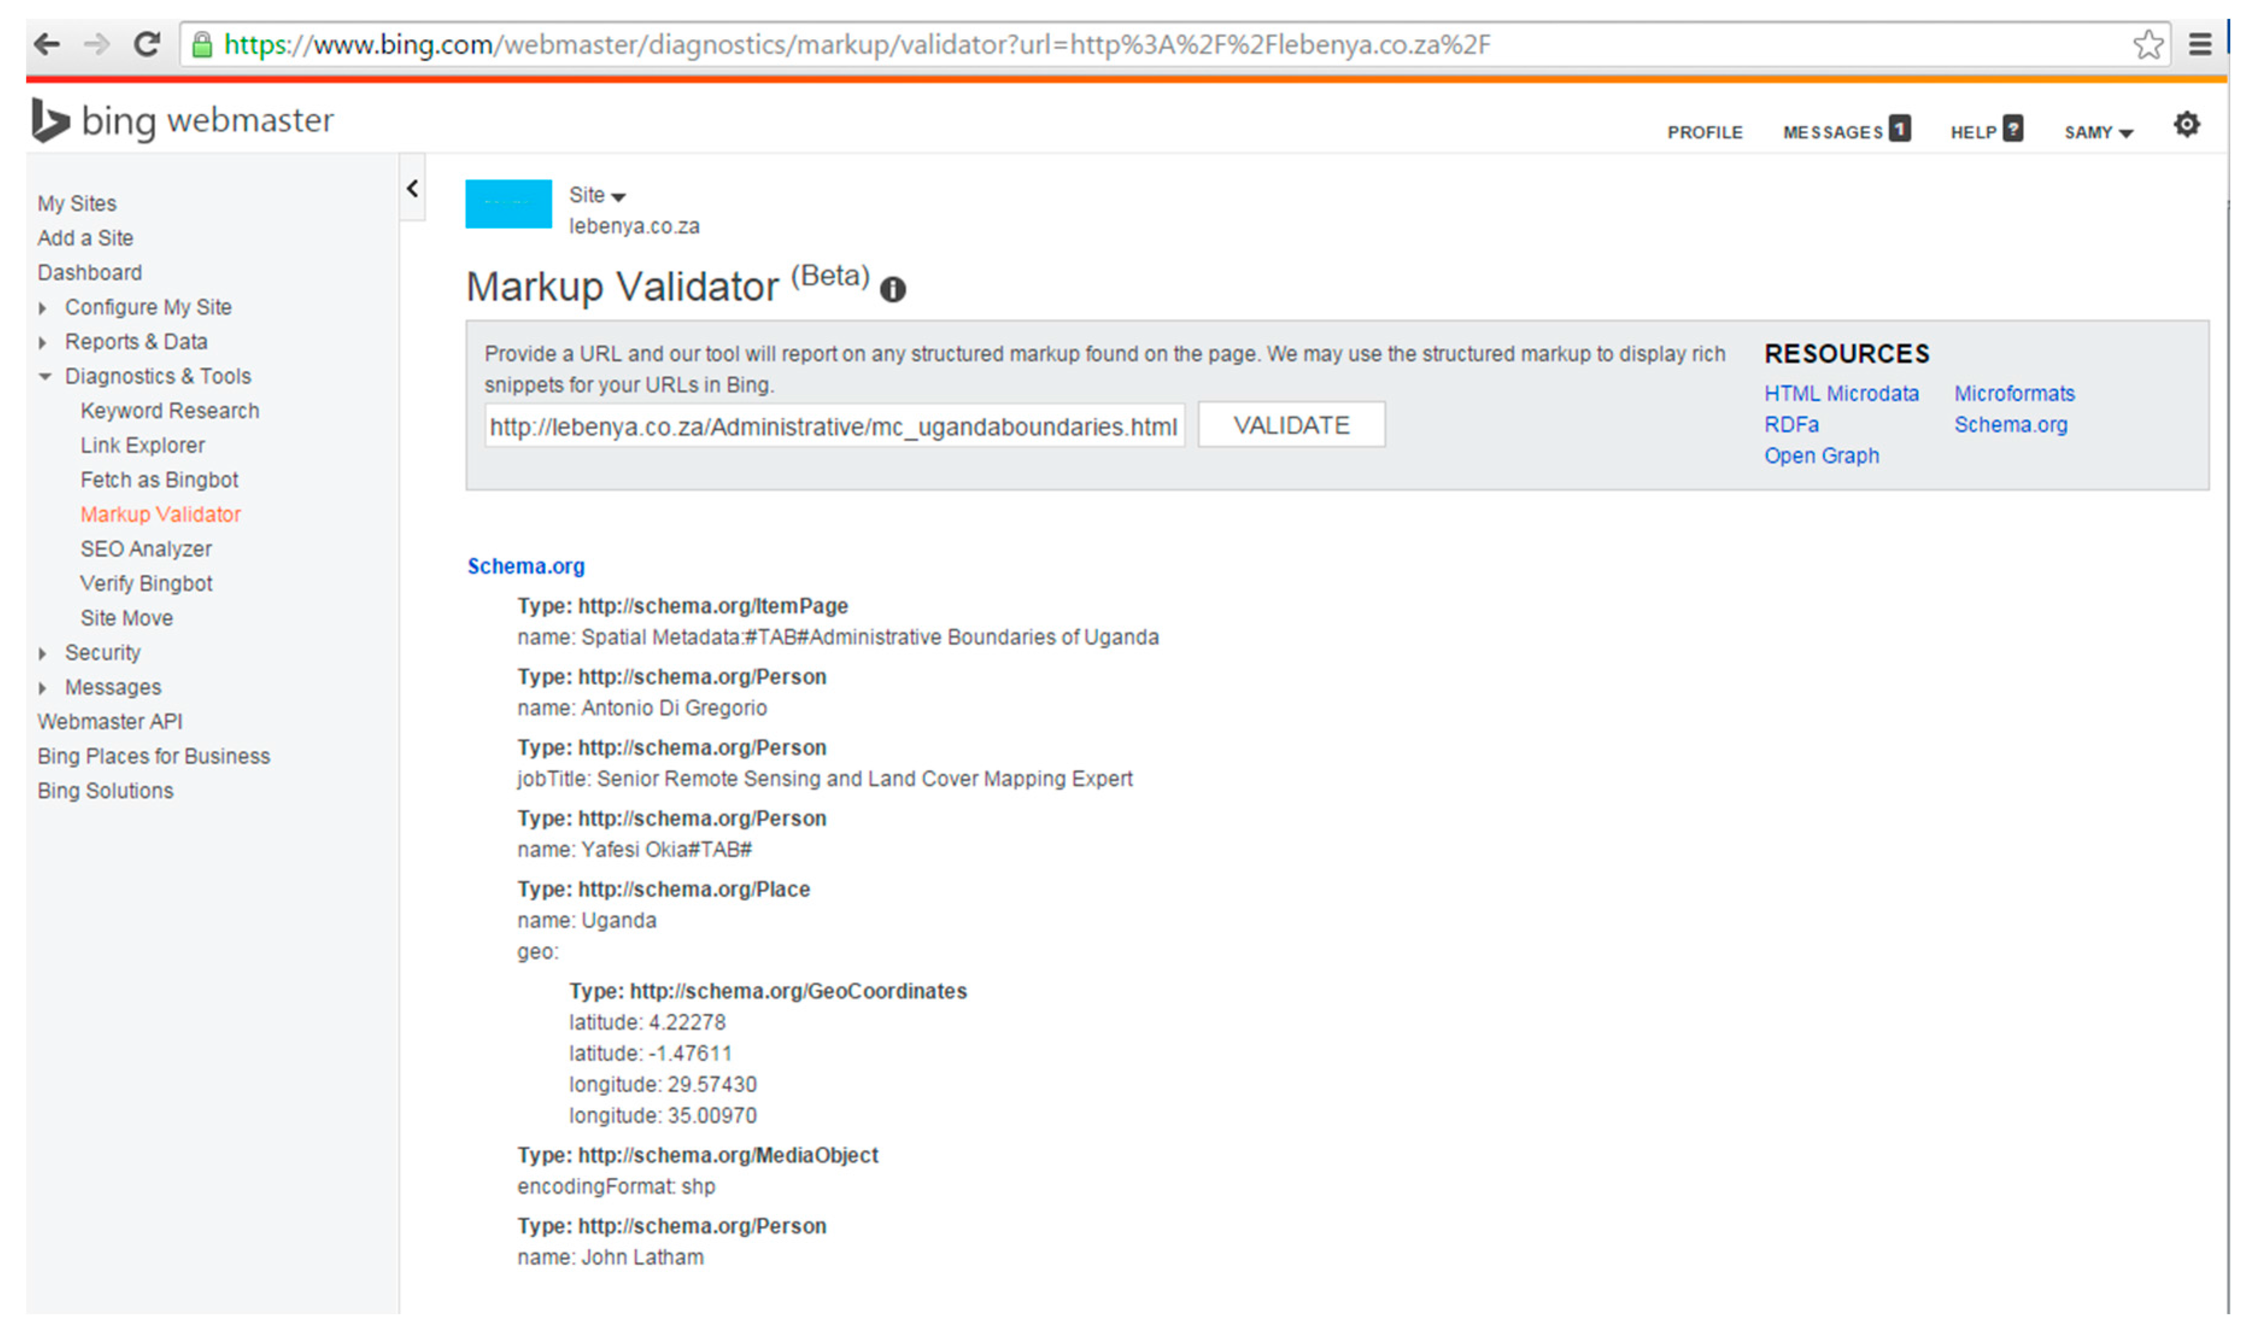Open the Dashboard link
Screen dimensions: 2249x1342
pyautogui.click(x=89, y=272)
